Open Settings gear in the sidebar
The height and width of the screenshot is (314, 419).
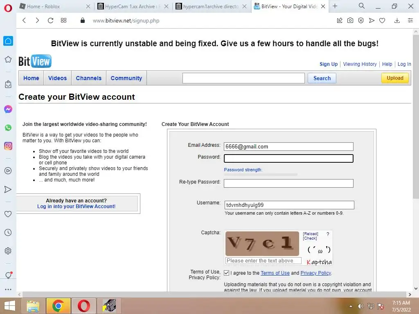8,251
